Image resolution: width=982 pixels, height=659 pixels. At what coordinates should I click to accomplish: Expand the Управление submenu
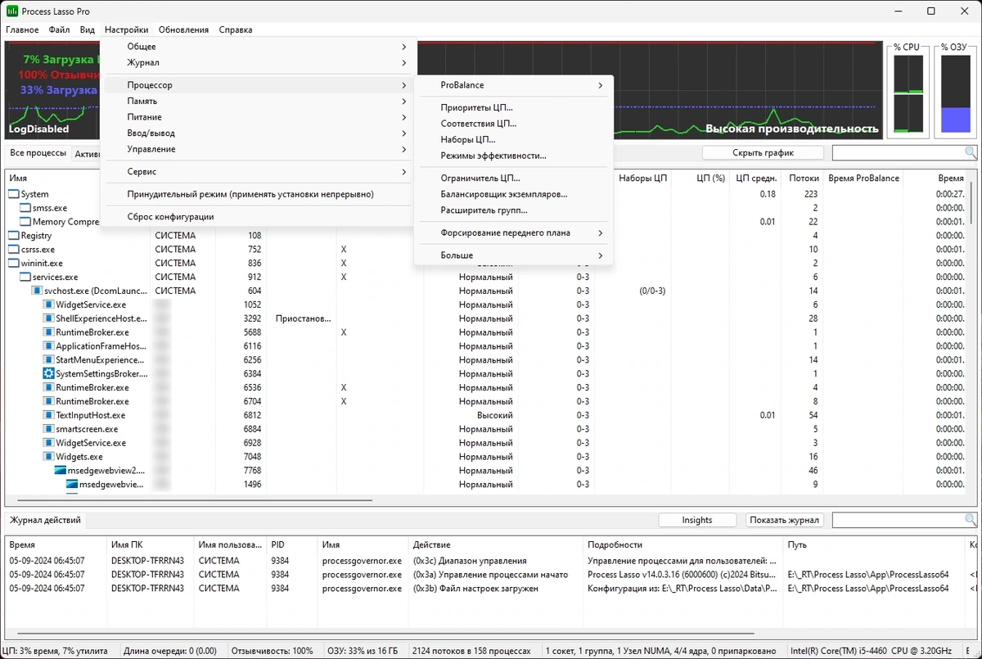259,150
